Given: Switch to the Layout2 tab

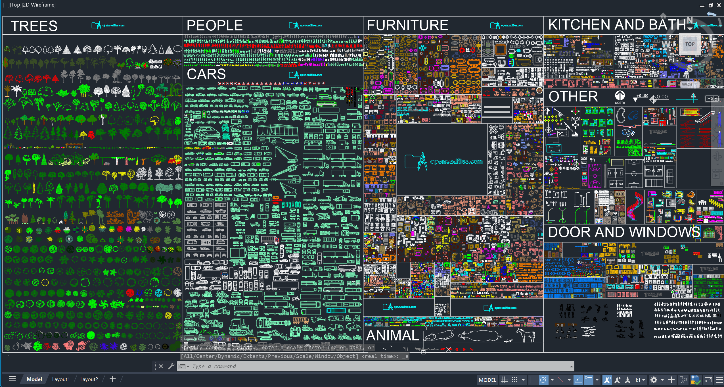Looking at the screenshot, I should point(89,379).
